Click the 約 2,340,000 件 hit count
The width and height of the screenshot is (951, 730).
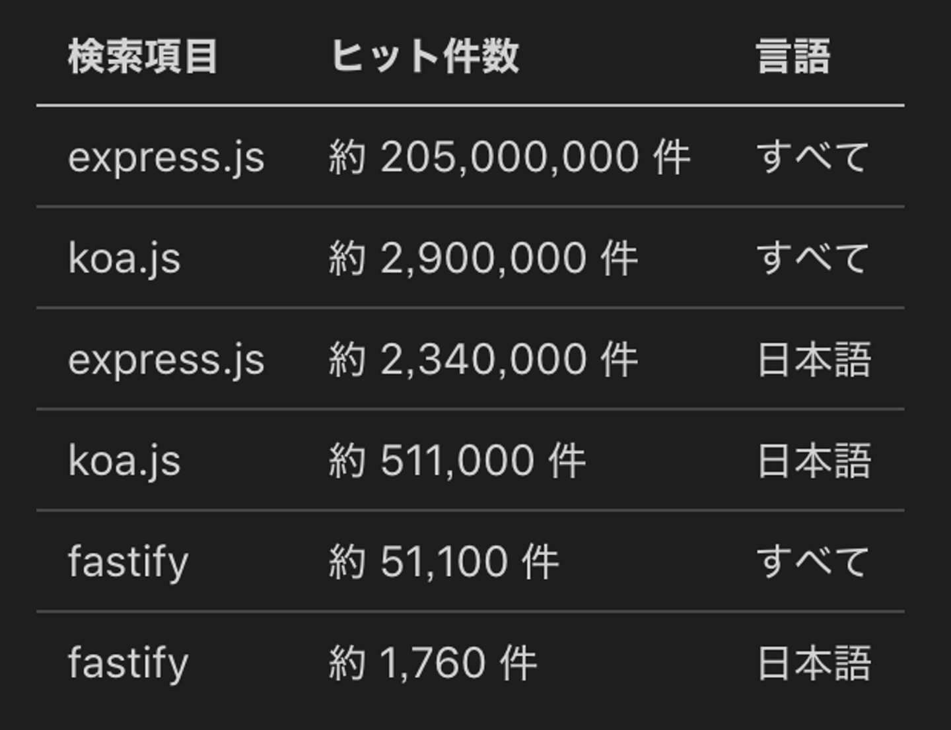click(x=483, y=360)
